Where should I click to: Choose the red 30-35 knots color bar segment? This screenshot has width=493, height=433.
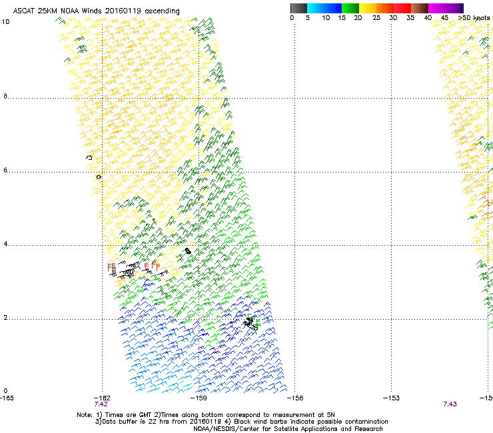tap(402, 8)
